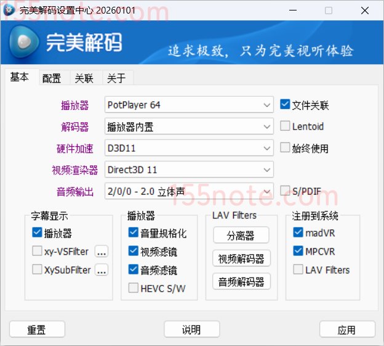Open the 关联 tab
The image size is (384, 346).
click(84, 78)
